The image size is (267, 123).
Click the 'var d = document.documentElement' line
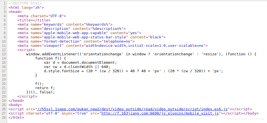[x=80, y=63]
